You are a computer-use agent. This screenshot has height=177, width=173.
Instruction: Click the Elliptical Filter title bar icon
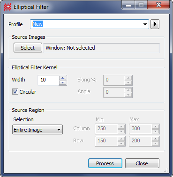(x=8, y=7)
